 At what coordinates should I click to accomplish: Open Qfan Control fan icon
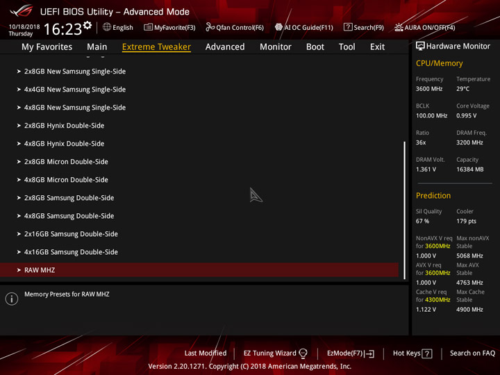tap(210, 27)
